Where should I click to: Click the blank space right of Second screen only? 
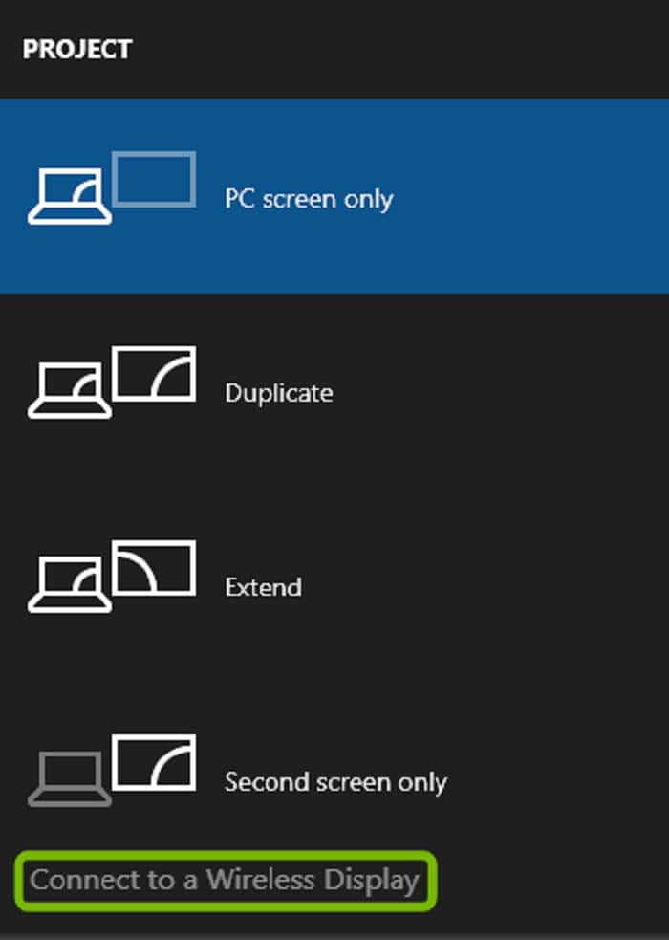coord(557,779)
